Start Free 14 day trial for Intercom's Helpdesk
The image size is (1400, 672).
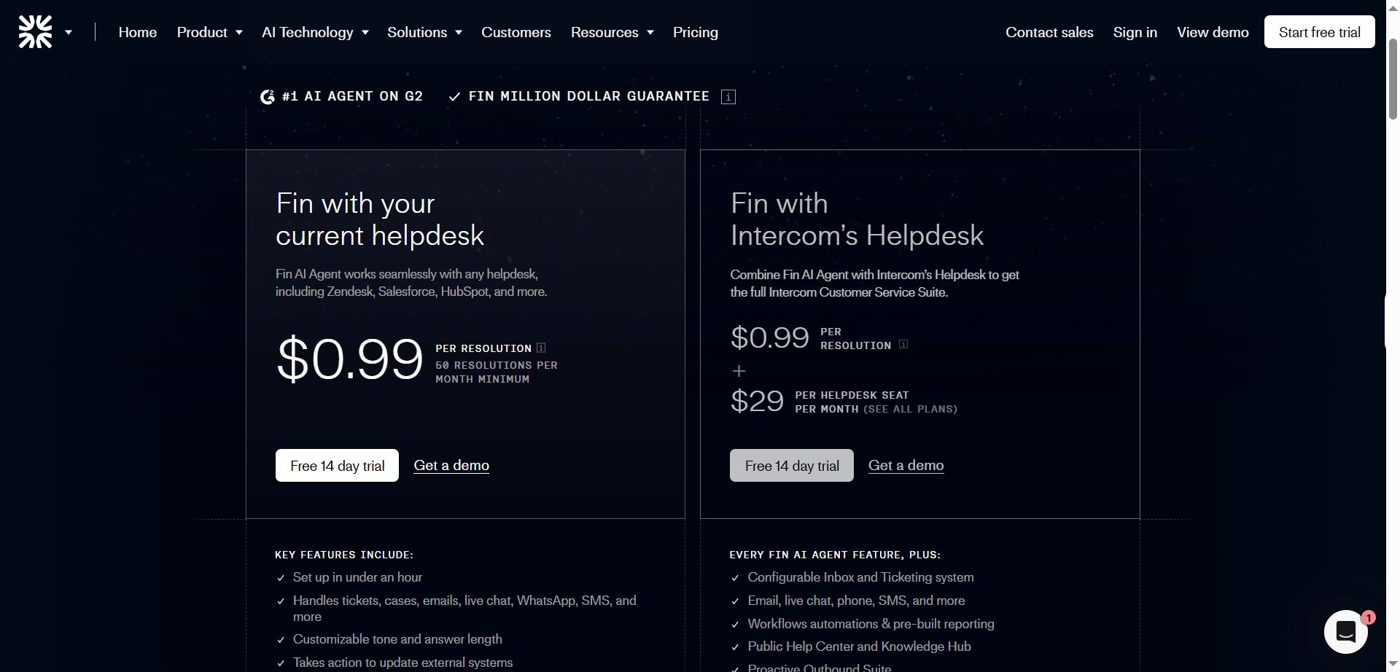coord(792,466)
